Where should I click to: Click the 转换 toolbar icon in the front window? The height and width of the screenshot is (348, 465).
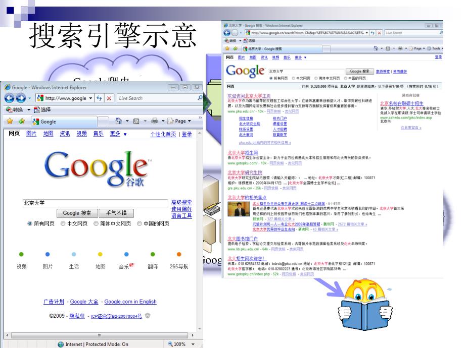[9, 110]
